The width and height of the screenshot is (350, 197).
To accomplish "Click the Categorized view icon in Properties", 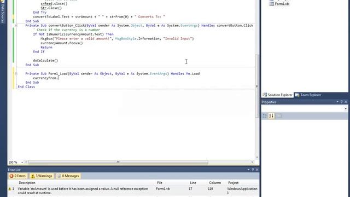I will tap(265, 115).
